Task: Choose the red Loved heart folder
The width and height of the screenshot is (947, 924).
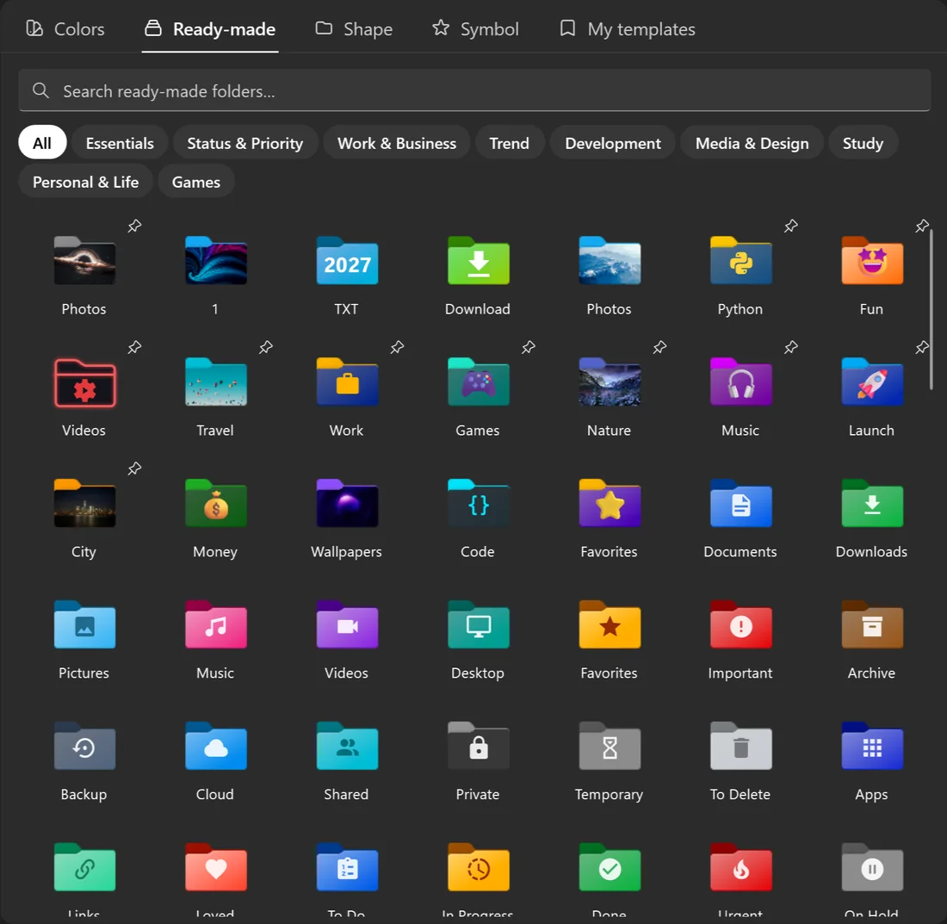Action: tap(215, 868)
